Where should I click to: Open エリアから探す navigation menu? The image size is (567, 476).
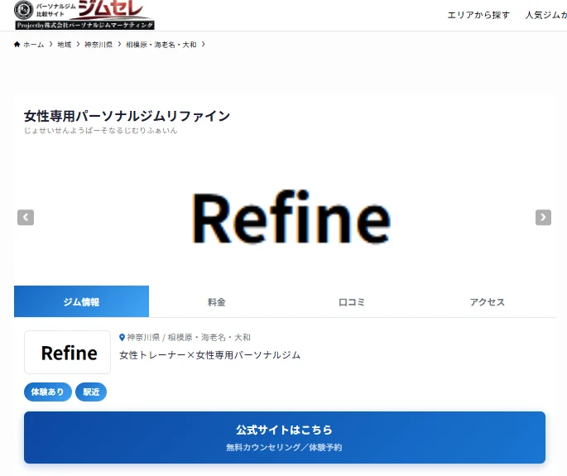point(478,15)
